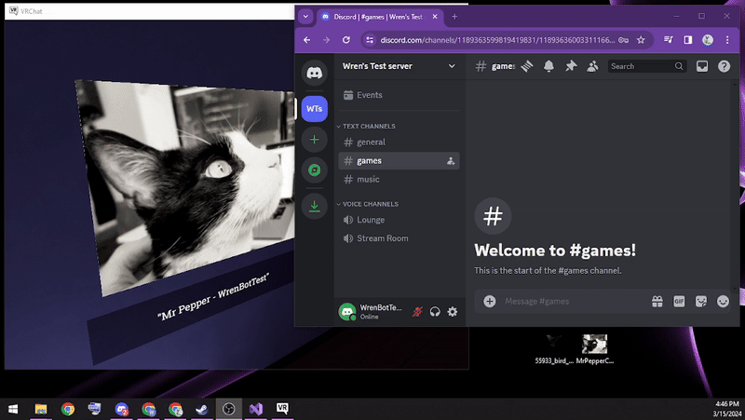The width and height of the screenshot is (745, 420).
Task: Join the Stream Room voice channel
Action: (x=399, y=238)
